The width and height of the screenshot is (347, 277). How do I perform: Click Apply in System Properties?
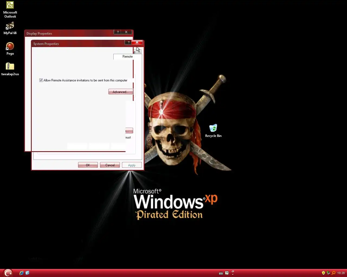pyautogui.click(x=132, y=165)
